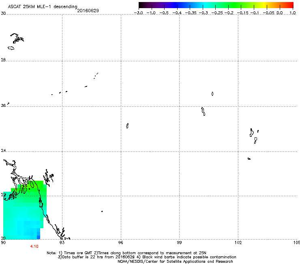Click the darkest blue data cell in the swath
The image size is (300, 264).
(x=38, y=237)
